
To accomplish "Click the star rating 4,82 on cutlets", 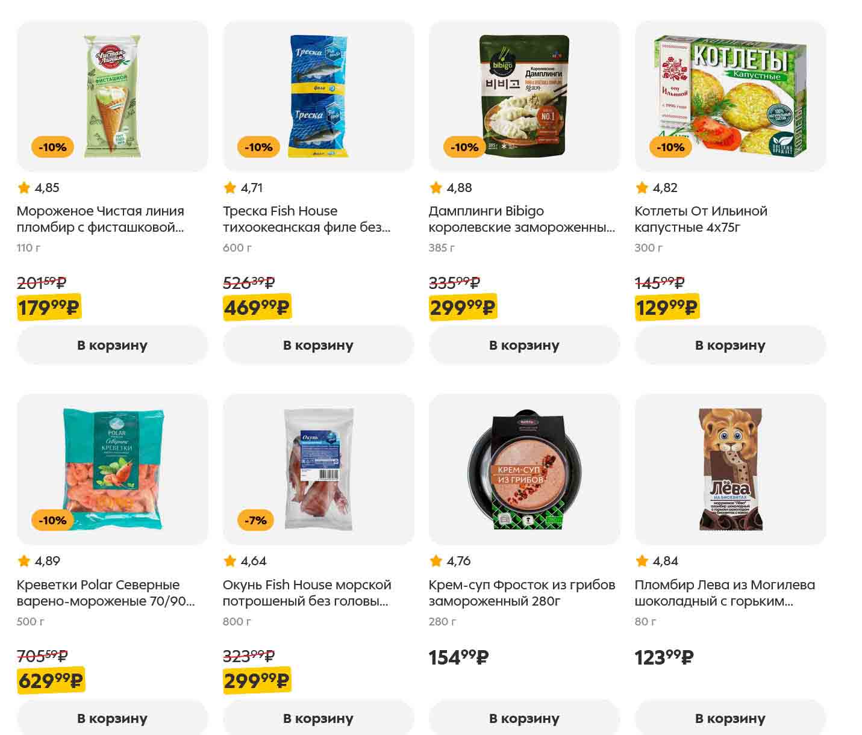I will pyautogui.click(x=657, y=188).
